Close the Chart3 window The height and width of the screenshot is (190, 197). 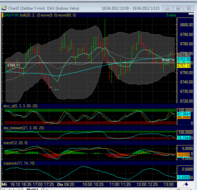[x=189, y=8]
